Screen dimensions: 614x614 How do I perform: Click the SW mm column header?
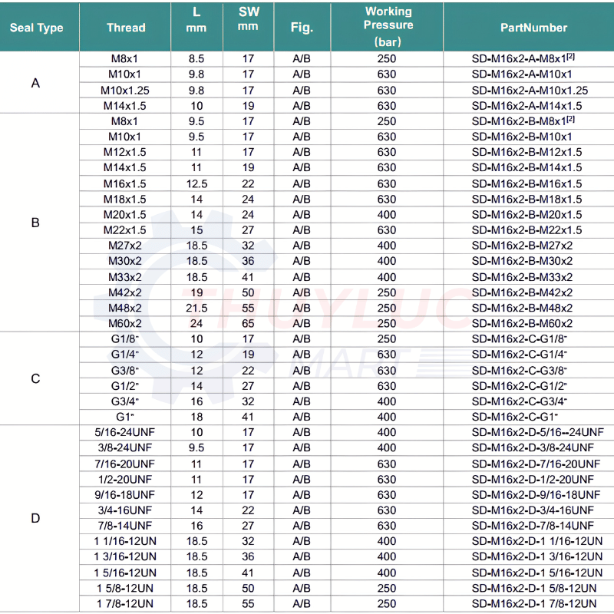click(249, 18)
